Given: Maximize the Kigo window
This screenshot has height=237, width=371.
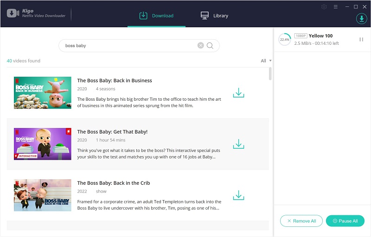Looking at the screenshot, I should point(356,7).
